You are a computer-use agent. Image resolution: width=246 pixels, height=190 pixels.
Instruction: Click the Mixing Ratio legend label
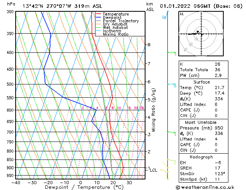[116, 34]
